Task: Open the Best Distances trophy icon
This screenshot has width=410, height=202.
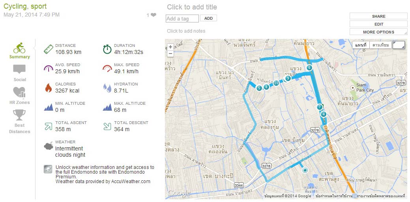Action: click(19, 115)
